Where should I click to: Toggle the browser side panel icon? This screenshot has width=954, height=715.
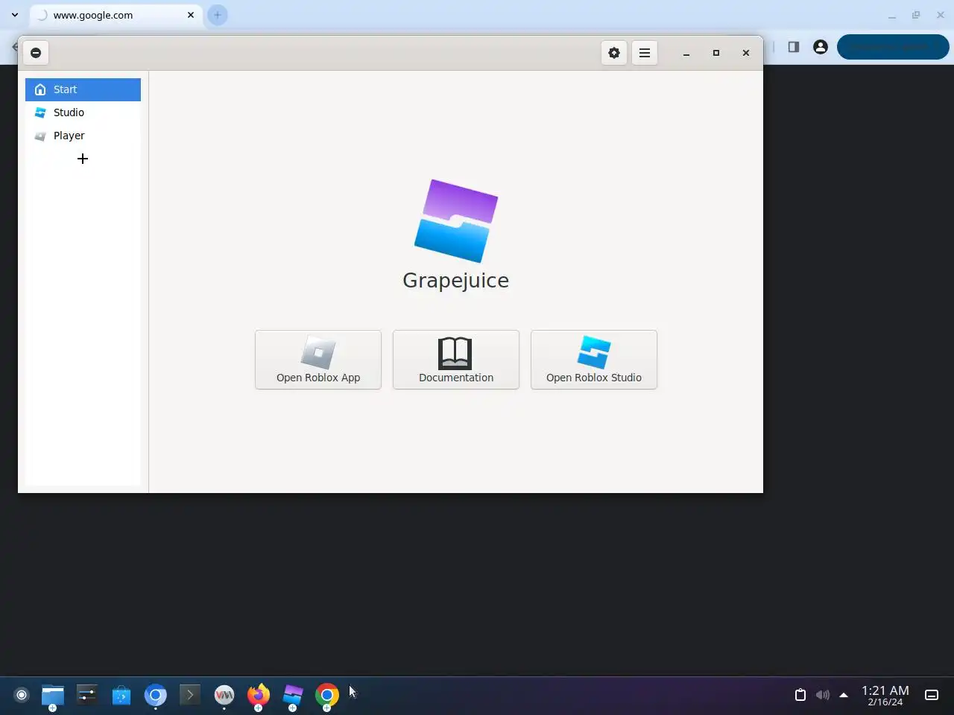tap(794, 47)
